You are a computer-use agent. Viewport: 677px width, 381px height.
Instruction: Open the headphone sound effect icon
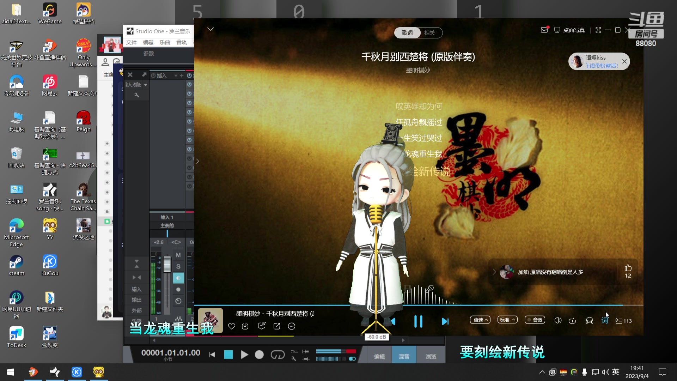click(589, 321)
